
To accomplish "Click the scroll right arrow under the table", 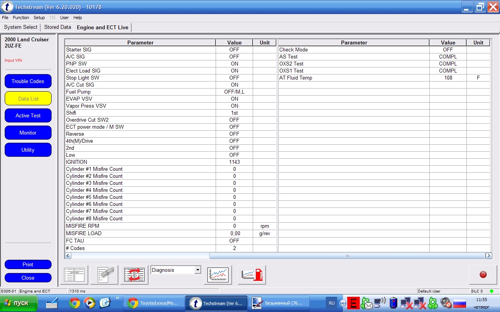I will point(489,256).
